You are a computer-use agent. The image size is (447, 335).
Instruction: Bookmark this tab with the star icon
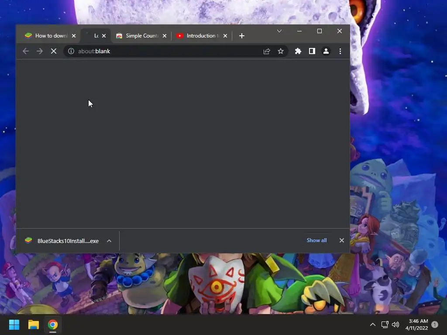click(x=281, y=51)
